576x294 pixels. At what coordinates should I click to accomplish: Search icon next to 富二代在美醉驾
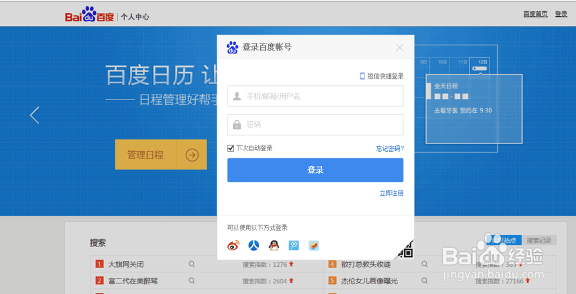[192, 280]
